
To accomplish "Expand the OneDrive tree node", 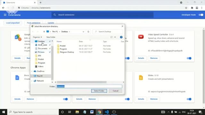I will (x=32, y=71).
